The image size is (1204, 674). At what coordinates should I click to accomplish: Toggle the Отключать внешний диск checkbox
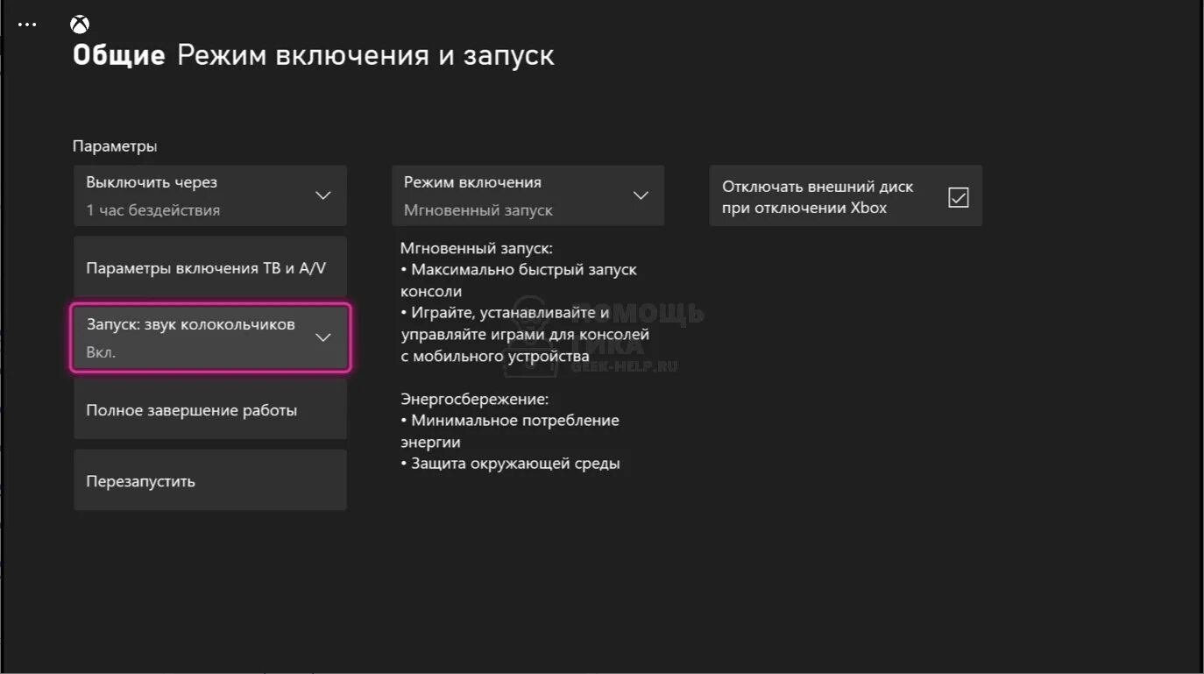(959, 197)
